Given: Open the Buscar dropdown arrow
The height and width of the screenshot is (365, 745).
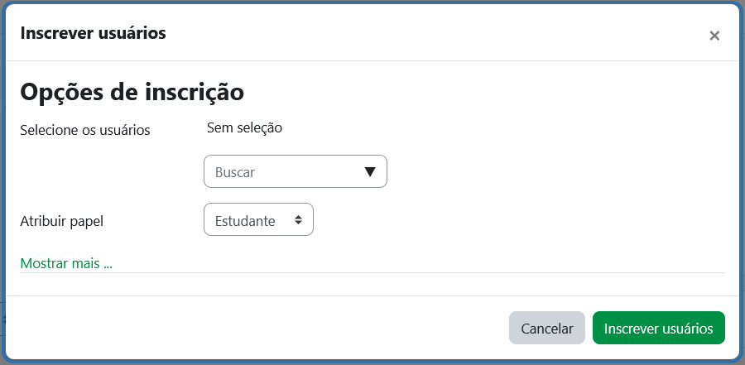Looking at the screenshot, I should [370, 172].
